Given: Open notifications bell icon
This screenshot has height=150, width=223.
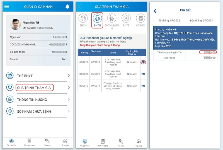Looking at the screenshot, I should point(67,6).
